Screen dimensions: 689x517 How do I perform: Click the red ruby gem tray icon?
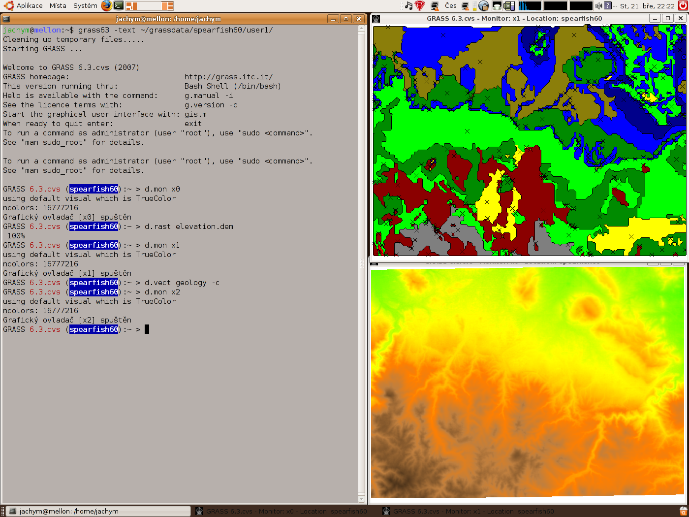tap(420, 6)
